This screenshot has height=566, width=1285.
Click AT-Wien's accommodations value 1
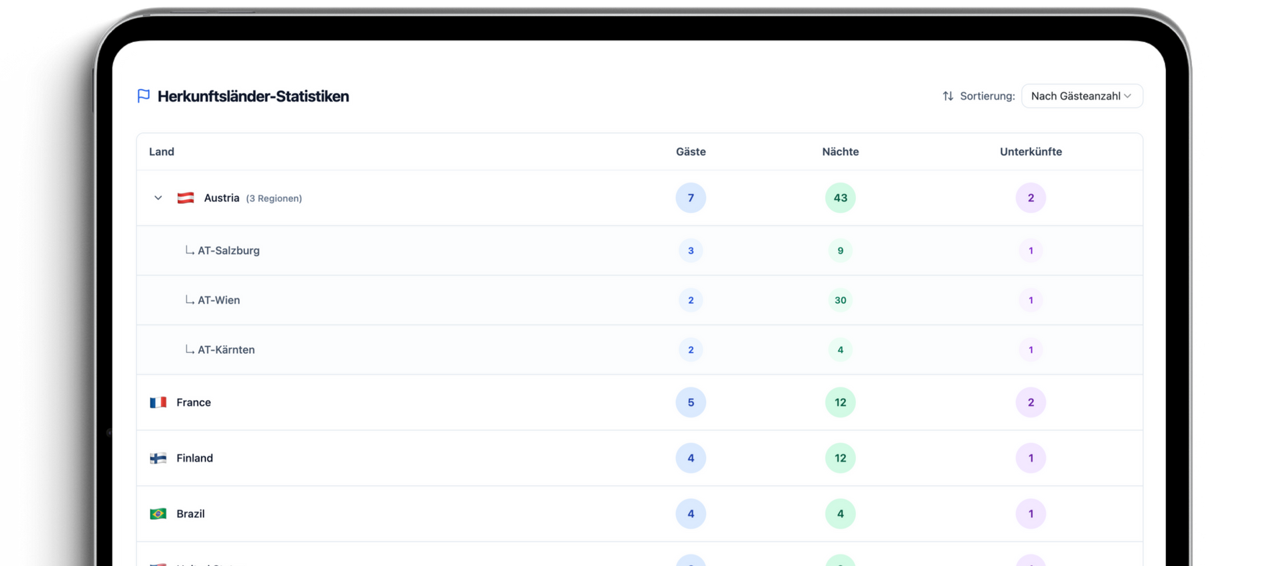[x=1031, y=300]
